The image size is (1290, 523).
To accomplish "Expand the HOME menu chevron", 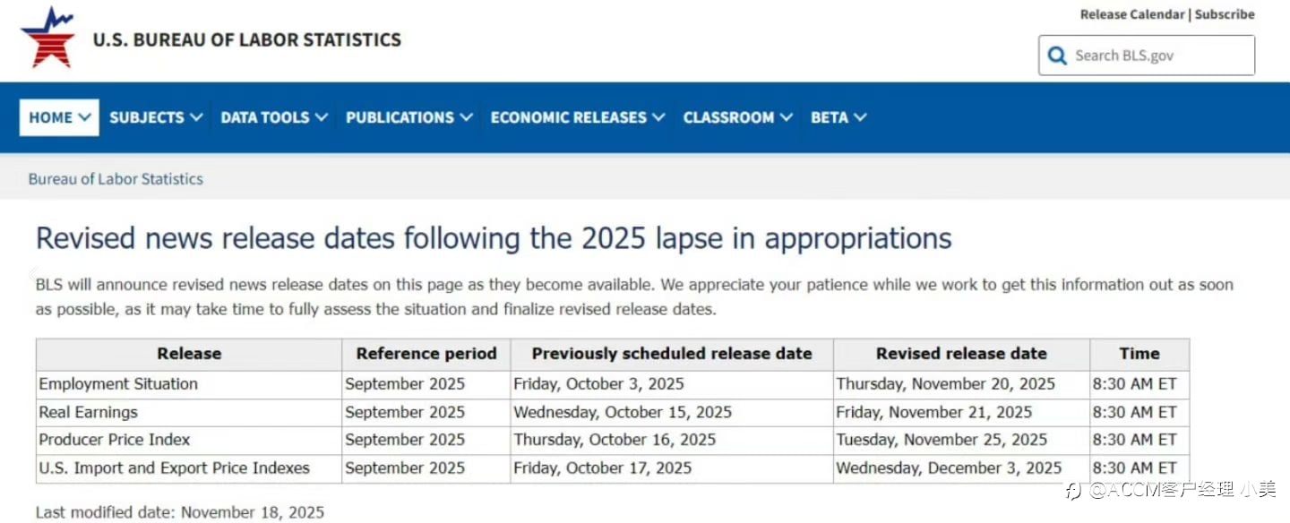I will [x=85, y=117].
